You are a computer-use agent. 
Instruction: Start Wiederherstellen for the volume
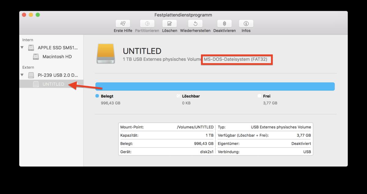[195, 24]
